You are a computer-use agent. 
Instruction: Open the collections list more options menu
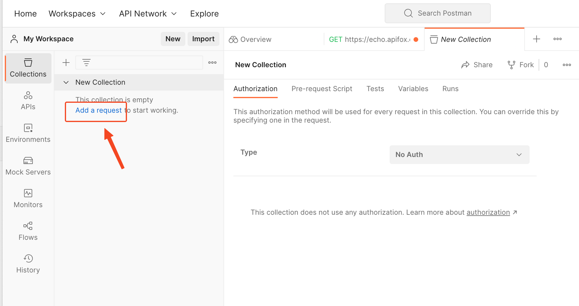212,63
